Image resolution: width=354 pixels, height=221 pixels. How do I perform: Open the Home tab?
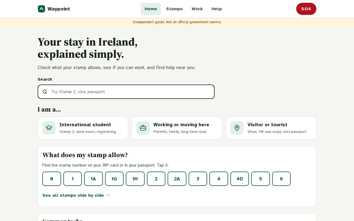point(151,9)
